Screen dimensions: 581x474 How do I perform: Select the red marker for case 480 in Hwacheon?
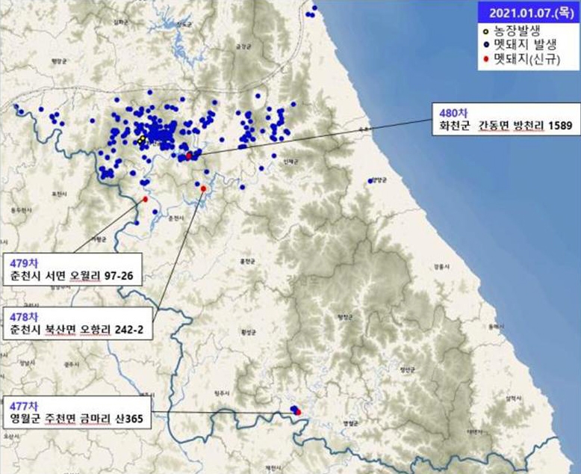pos(189,156)
